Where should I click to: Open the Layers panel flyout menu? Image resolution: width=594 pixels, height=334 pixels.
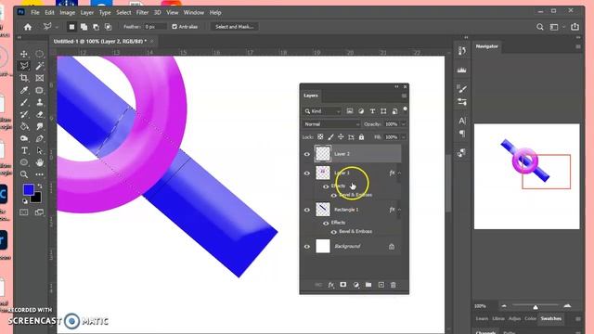tap(404, 96)
